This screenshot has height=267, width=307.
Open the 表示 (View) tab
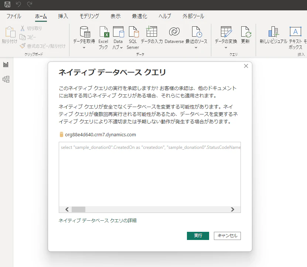[116, 16]
